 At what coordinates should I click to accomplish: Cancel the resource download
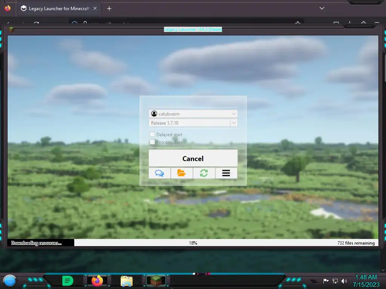pos(193,158)
